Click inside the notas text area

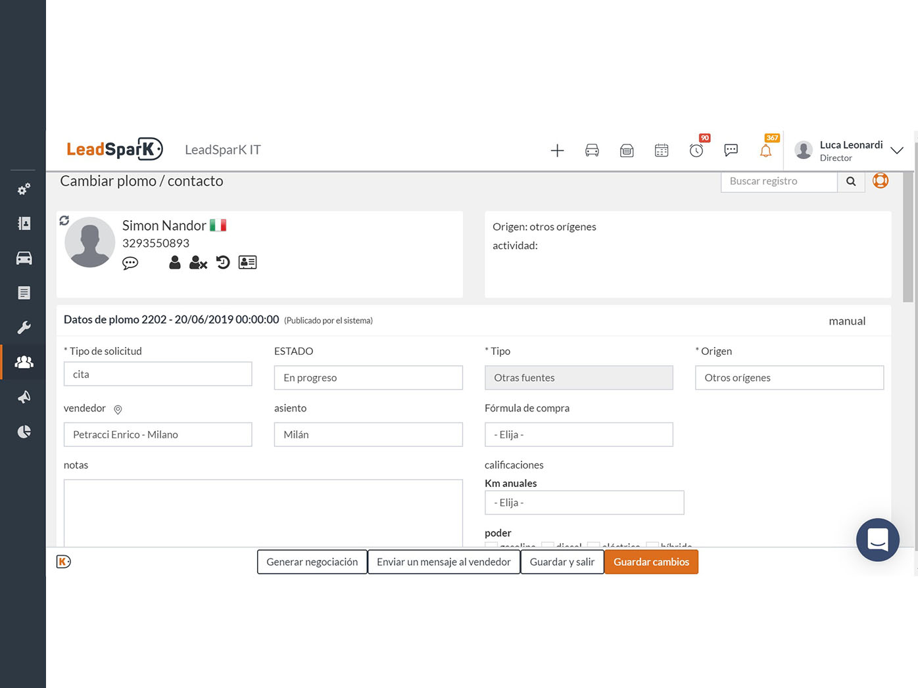click(x=263, y=513)
